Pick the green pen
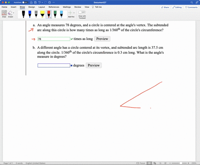 coord(55,14)
